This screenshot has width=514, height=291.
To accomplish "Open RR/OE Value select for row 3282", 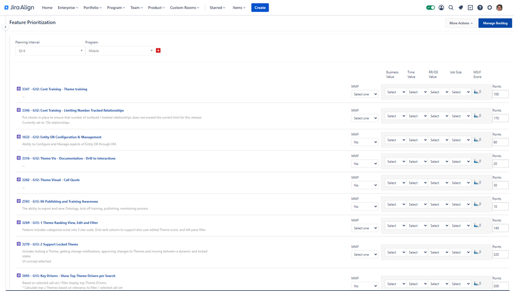I will (439, 183).
